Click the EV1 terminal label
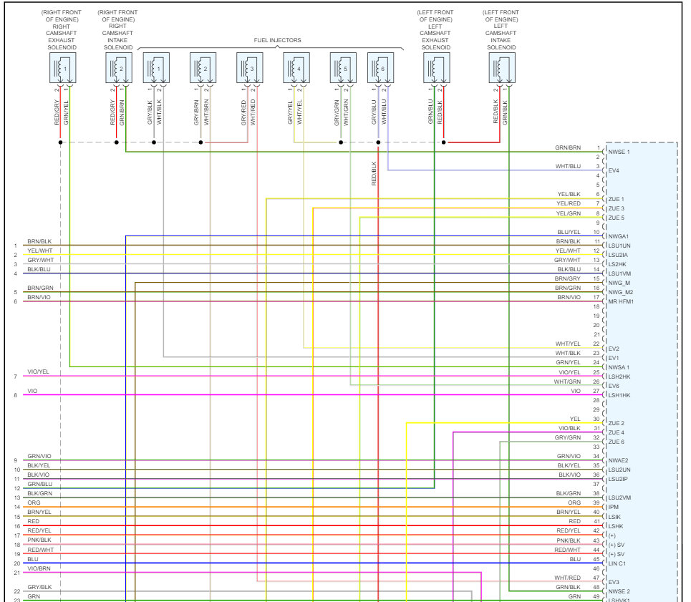The height and width of the screenshot is (602, 691). [614, 358]
